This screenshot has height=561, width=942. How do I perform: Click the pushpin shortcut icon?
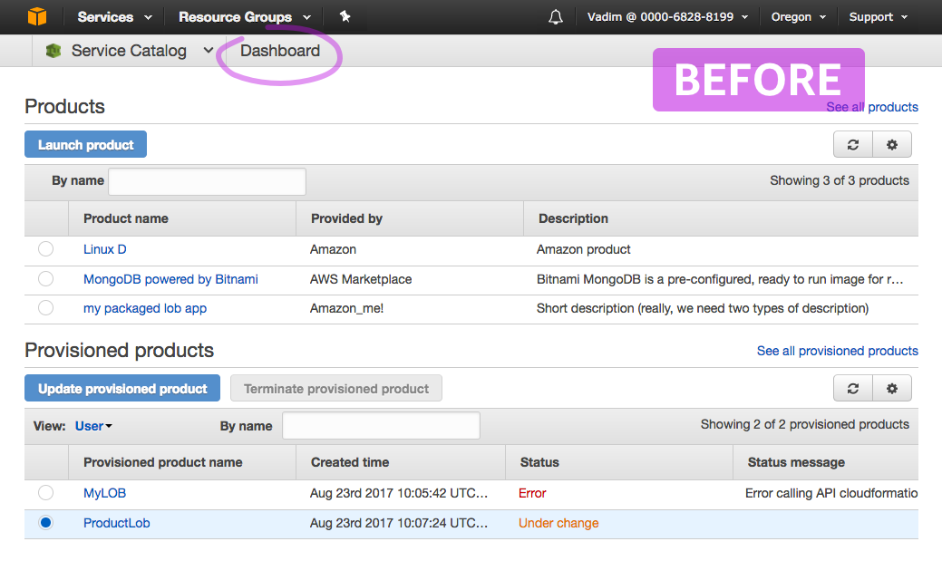click(x=345, y=16)
